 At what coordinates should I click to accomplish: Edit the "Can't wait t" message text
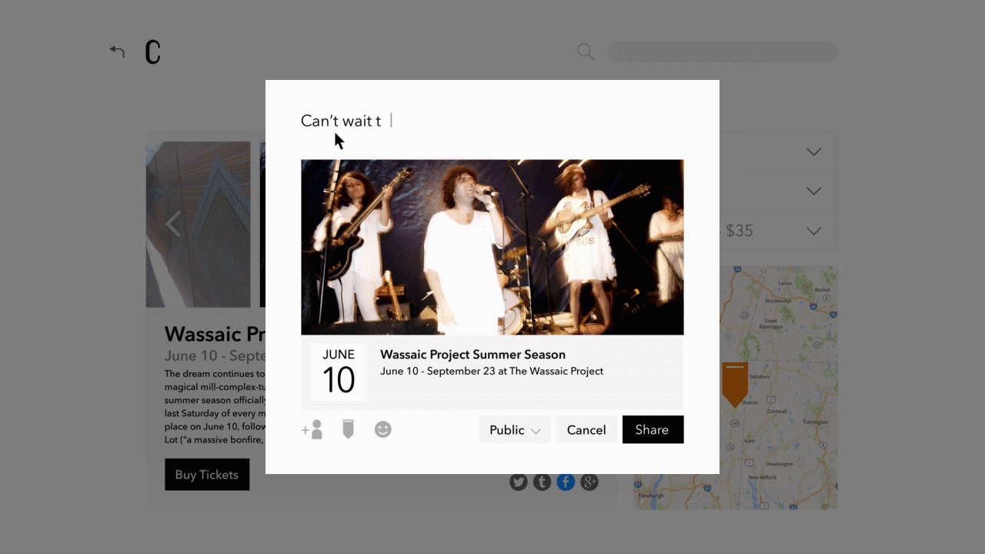341,121
